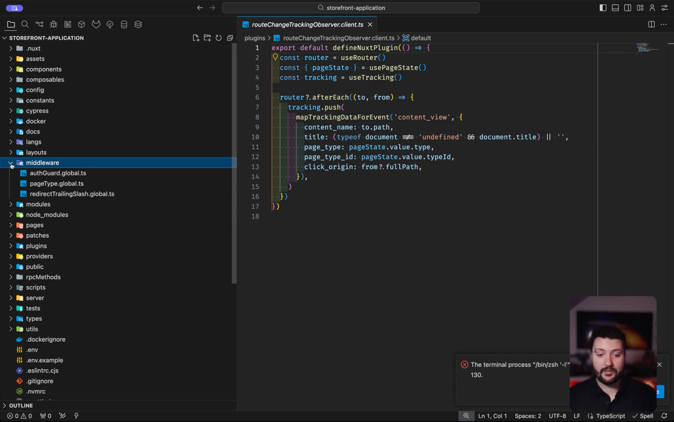The height and width of the screenshot is (422, 674).
Task: Open the Extensions view icon
Action: click(68, 24)
